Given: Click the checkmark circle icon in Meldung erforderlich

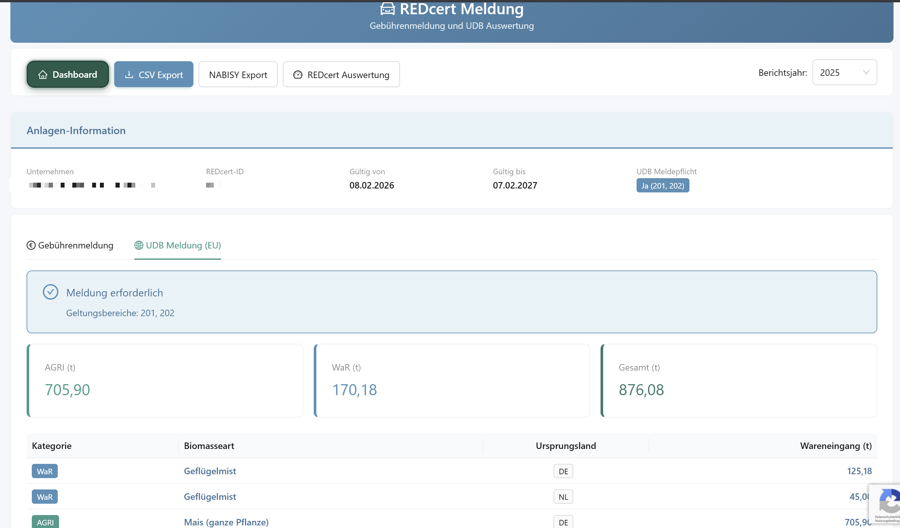Looking at the screenshot, I should point(50,292).
